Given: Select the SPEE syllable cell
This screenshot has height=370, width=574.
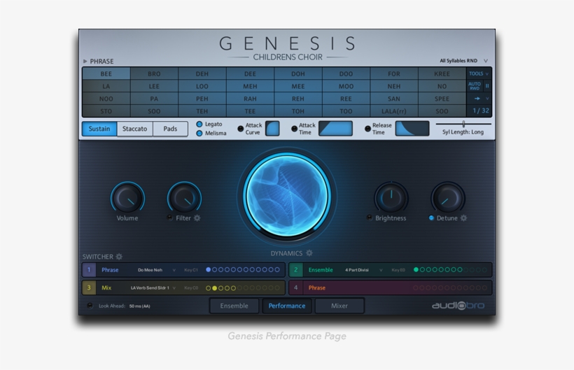Looking at the screenshot, I should tap(442, 99).
